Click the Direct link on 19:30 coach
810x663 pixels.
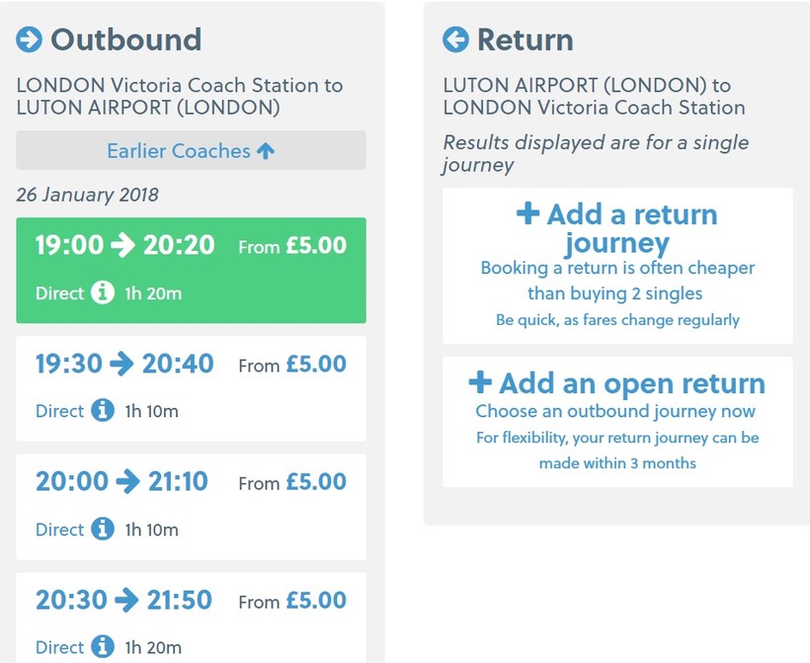point(59,411)
